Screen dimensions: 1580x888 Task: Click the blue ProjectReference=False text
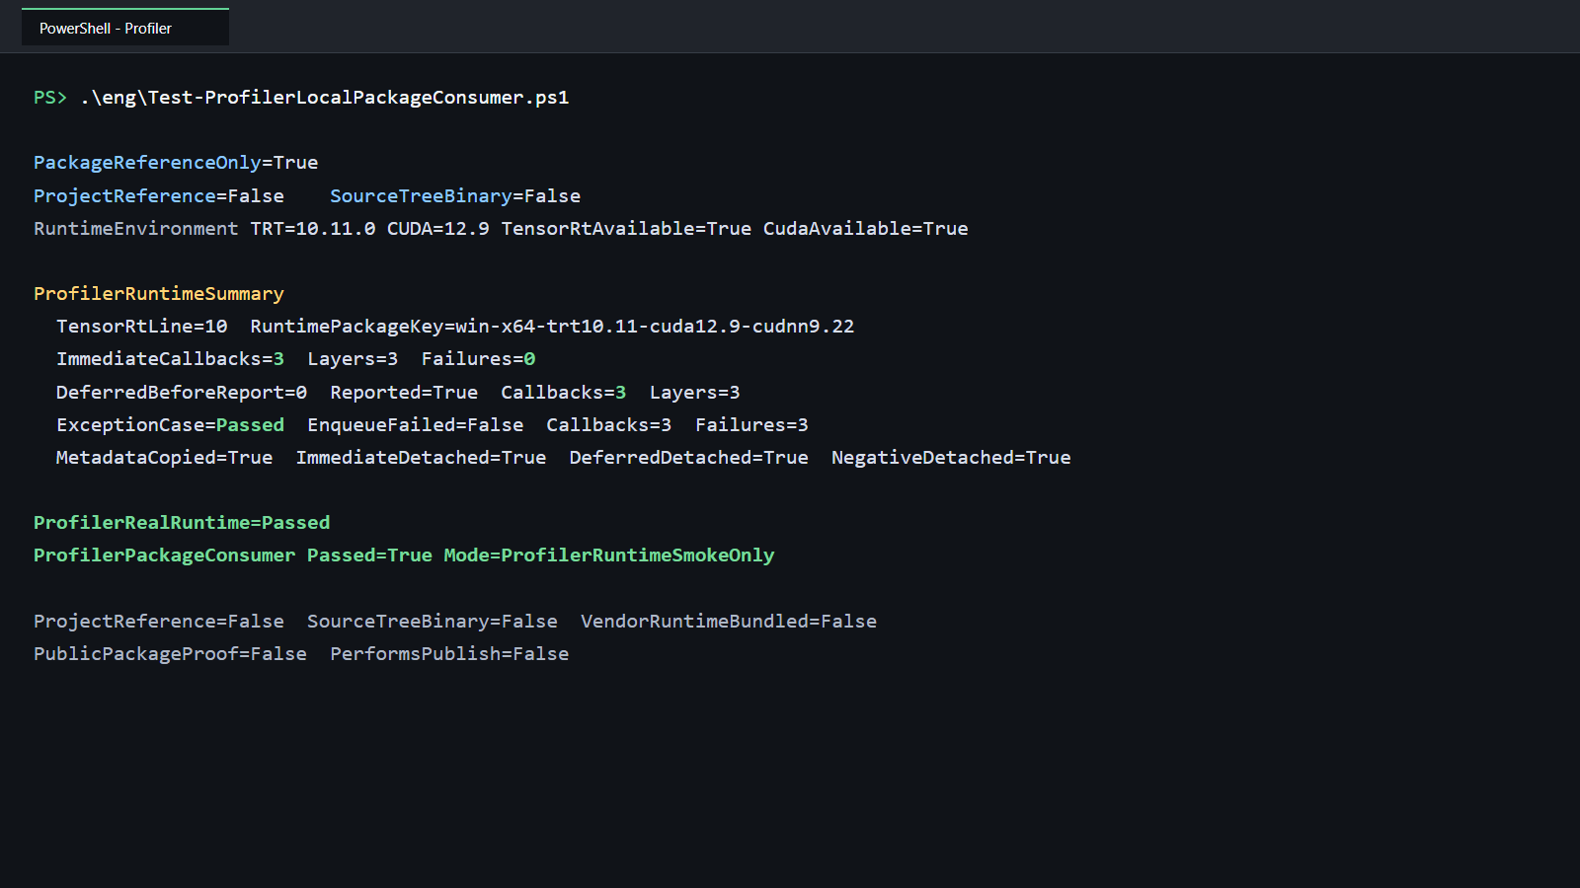point(159,196)
